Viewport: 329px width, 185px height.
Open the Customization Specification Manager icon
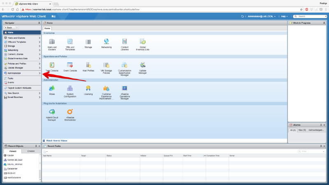(125, 65)
